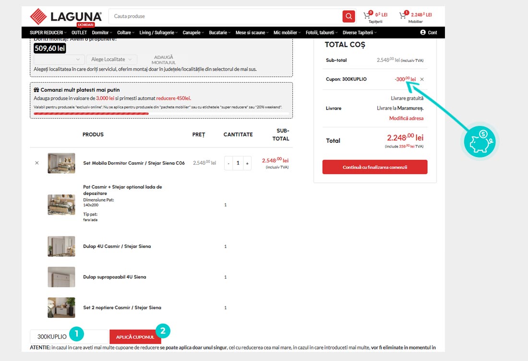Click the 'Set 2 noptiere Casmir / Stejar Siena' name

click(122, 307)
